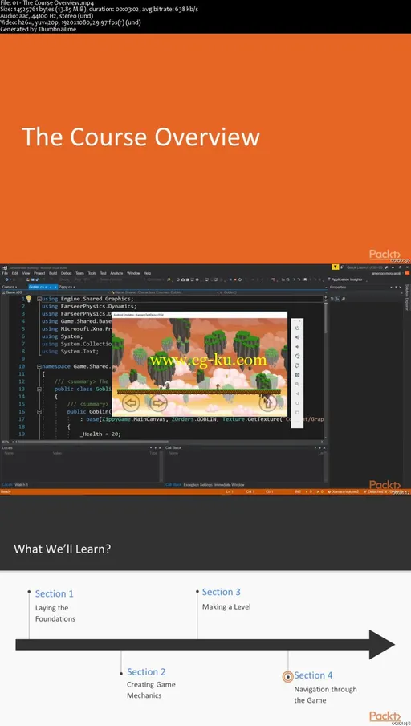Click the Properties panel title
This screenshot has width=411, height=726.
pyautogui.click(x=338, y=287)
